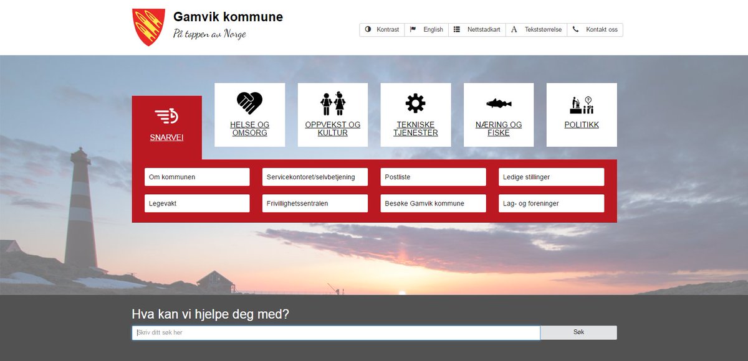Open the Postliste shortcut
Viewport: 748px width, 361px height.
coord(433,177)
